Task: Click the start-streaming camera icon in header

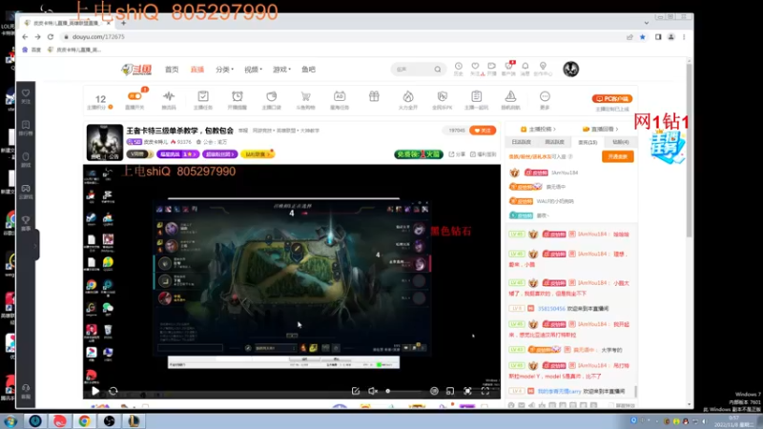Action: [492, 69]
